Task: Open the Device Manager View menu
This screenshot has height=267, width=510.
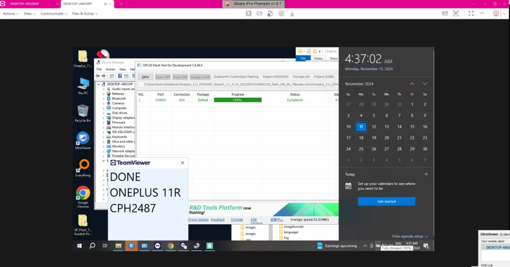Action: pyautogui.click(x=123, y=69)
